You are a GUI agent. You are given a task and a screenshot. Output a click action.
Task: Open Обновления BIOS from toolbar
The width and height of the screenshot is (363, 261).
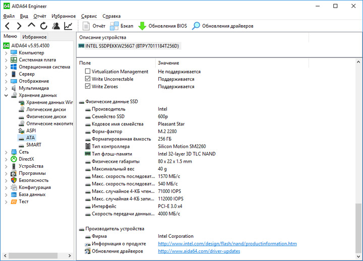coord(162,26)
